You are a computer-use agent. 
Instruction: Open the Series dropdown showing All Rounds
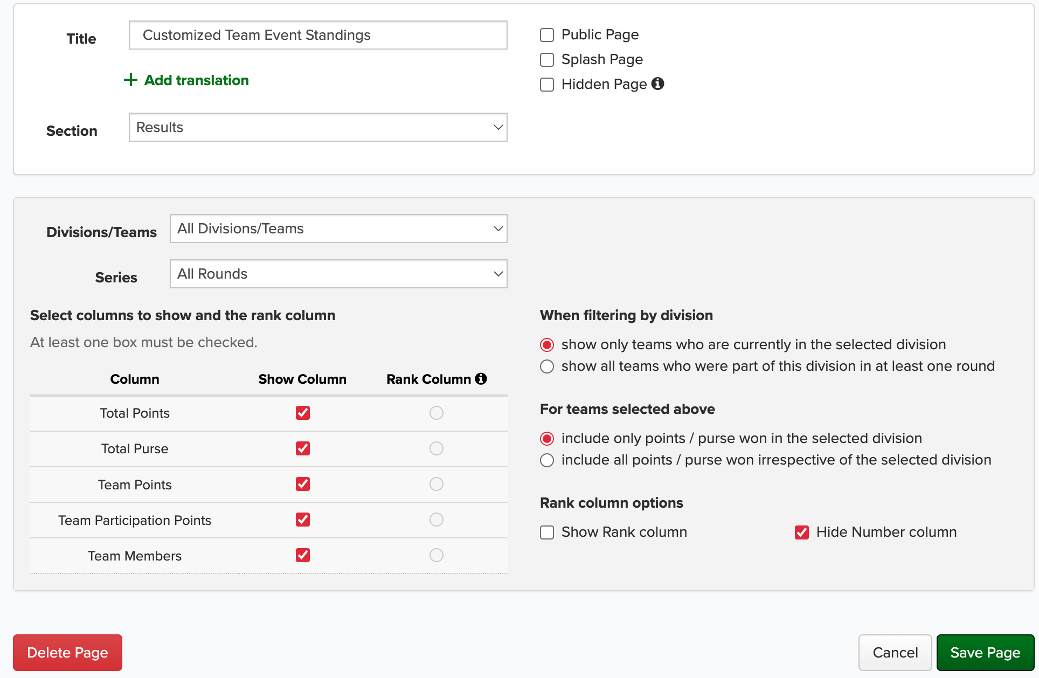(338, 274)
